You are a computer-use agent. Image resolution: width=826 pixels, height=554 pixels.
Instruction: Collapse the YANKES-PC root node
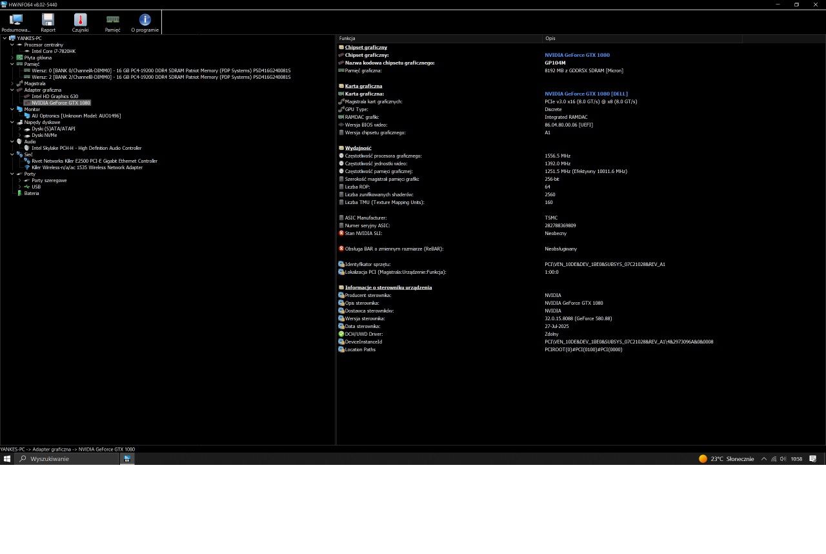[5, 38]
